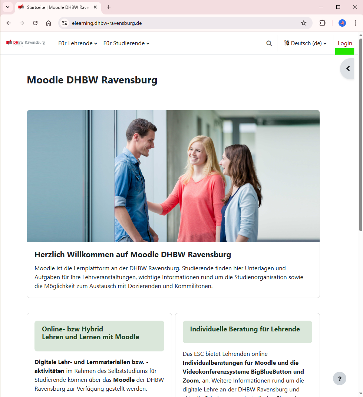Click the browser home icon

[48, 23]
